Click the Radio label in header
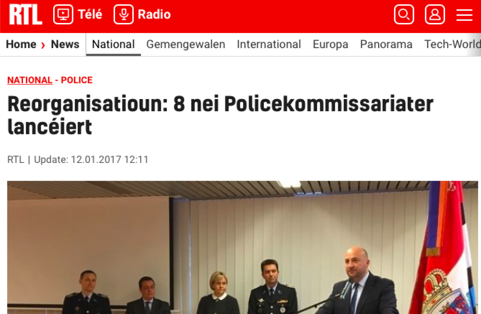The width and height of the screenshot is (481, 314). coord(154,15)
